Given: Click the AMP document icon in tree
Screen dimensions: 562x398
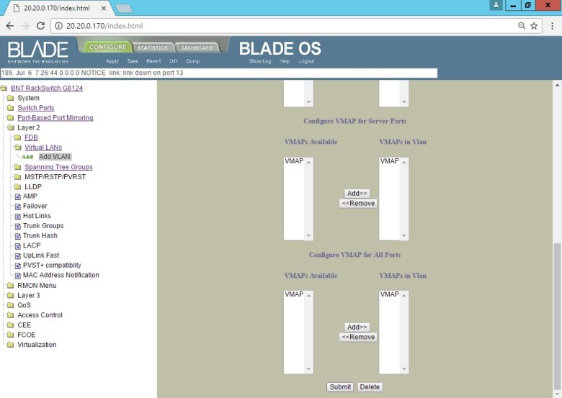Looking at the screenshot, I should coord(18,196).
